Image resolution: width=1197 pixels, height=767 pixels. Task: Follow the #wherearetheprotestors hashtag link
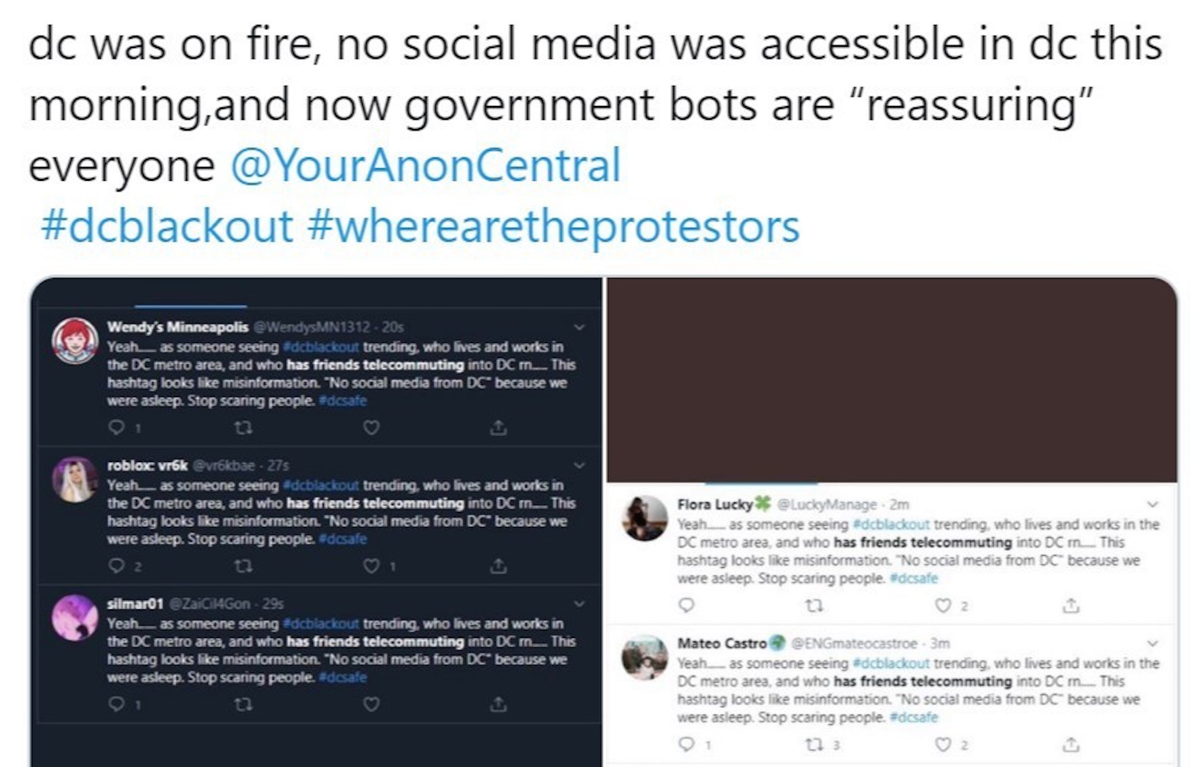tap(553, 226)
